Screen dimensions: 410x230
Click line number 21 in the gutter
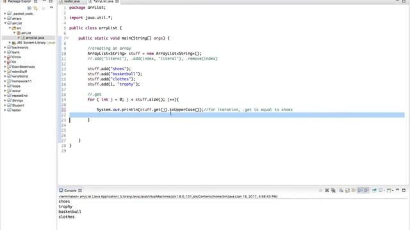(x=64, y=110)
